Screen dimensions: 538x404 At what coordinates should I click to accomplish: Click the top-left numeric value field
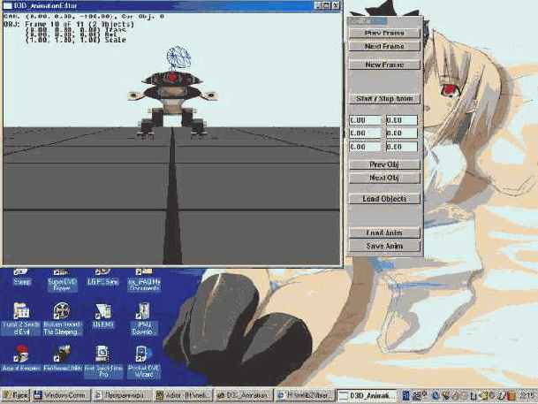tap(363, 119)
